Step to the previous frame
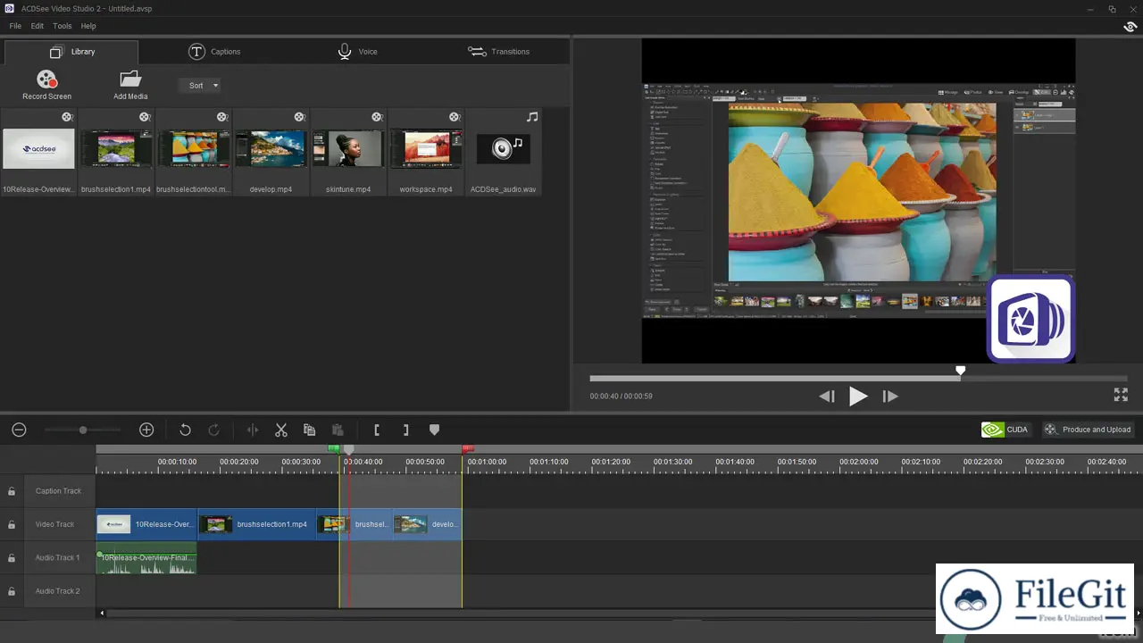Screen dimensions: 1143x643 point(827,397)
